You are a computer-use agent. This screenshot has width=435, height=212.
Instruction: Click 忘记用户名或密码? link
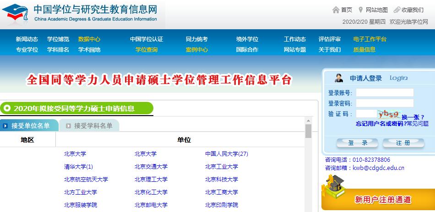pyautogui.click(x=381, y=124)
